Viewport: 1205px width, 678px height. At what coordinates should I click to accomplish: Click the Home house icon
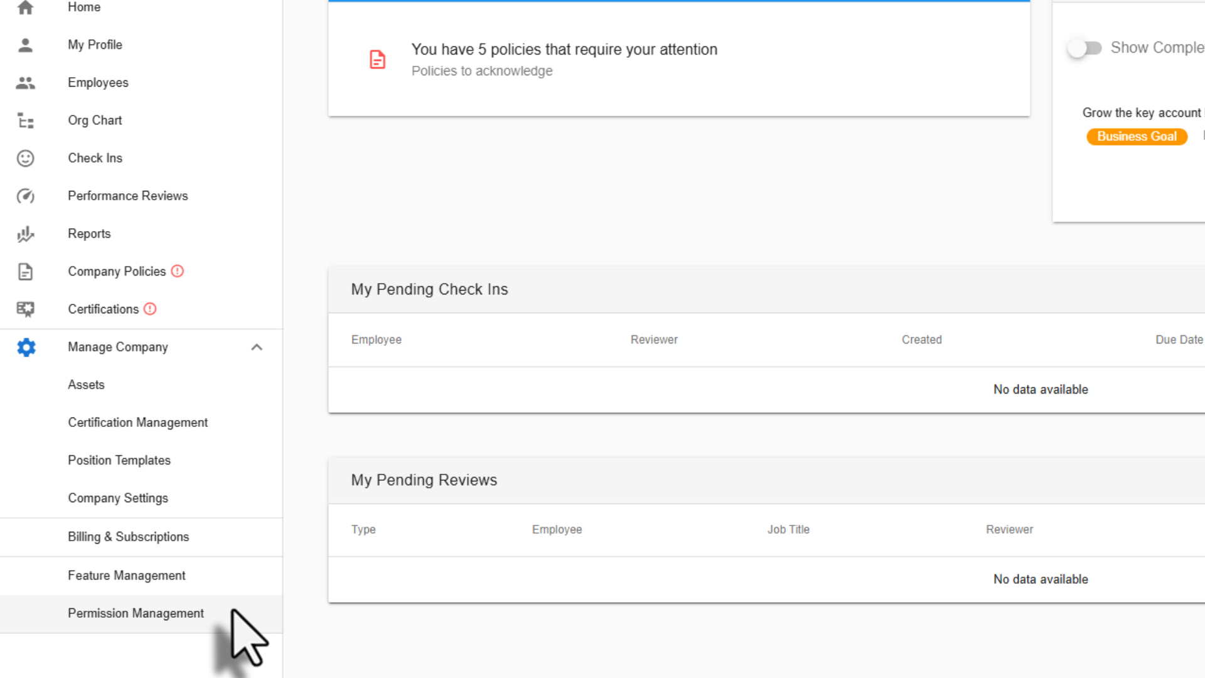coord(25,8)
